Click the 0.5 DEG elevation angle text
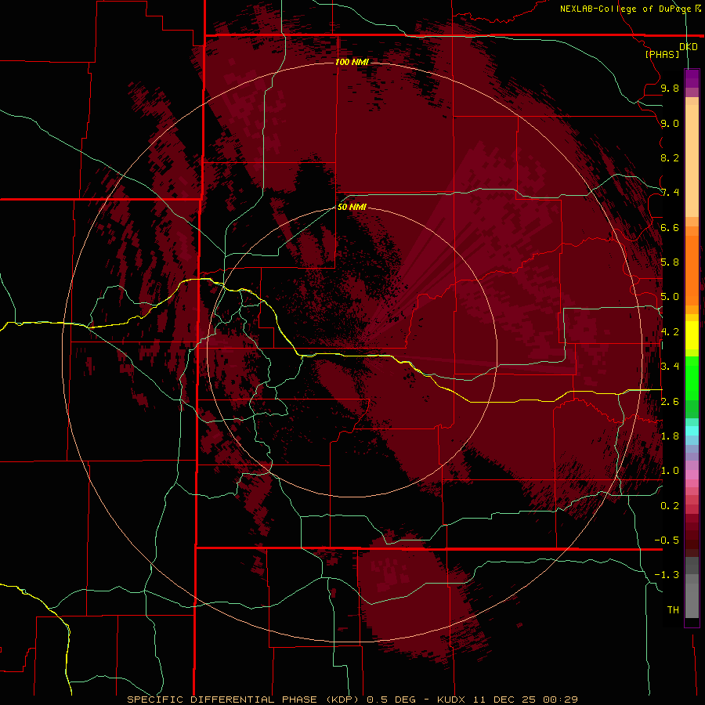Image resolution: width=705 pixels, height=705 pixels. (x=392, y=700)
